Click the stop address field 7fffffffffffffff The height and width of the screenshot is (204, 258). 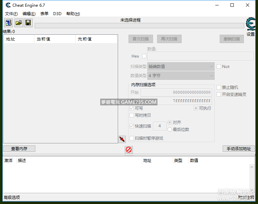click(176, 101)
